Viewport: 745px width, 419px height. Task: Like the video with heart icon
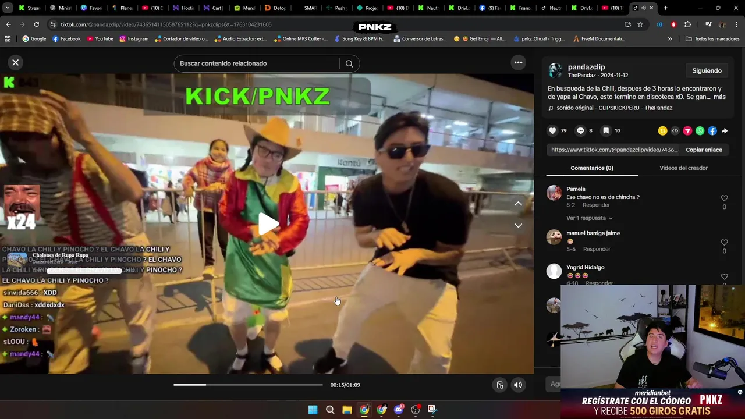click(x=553, y=131)
